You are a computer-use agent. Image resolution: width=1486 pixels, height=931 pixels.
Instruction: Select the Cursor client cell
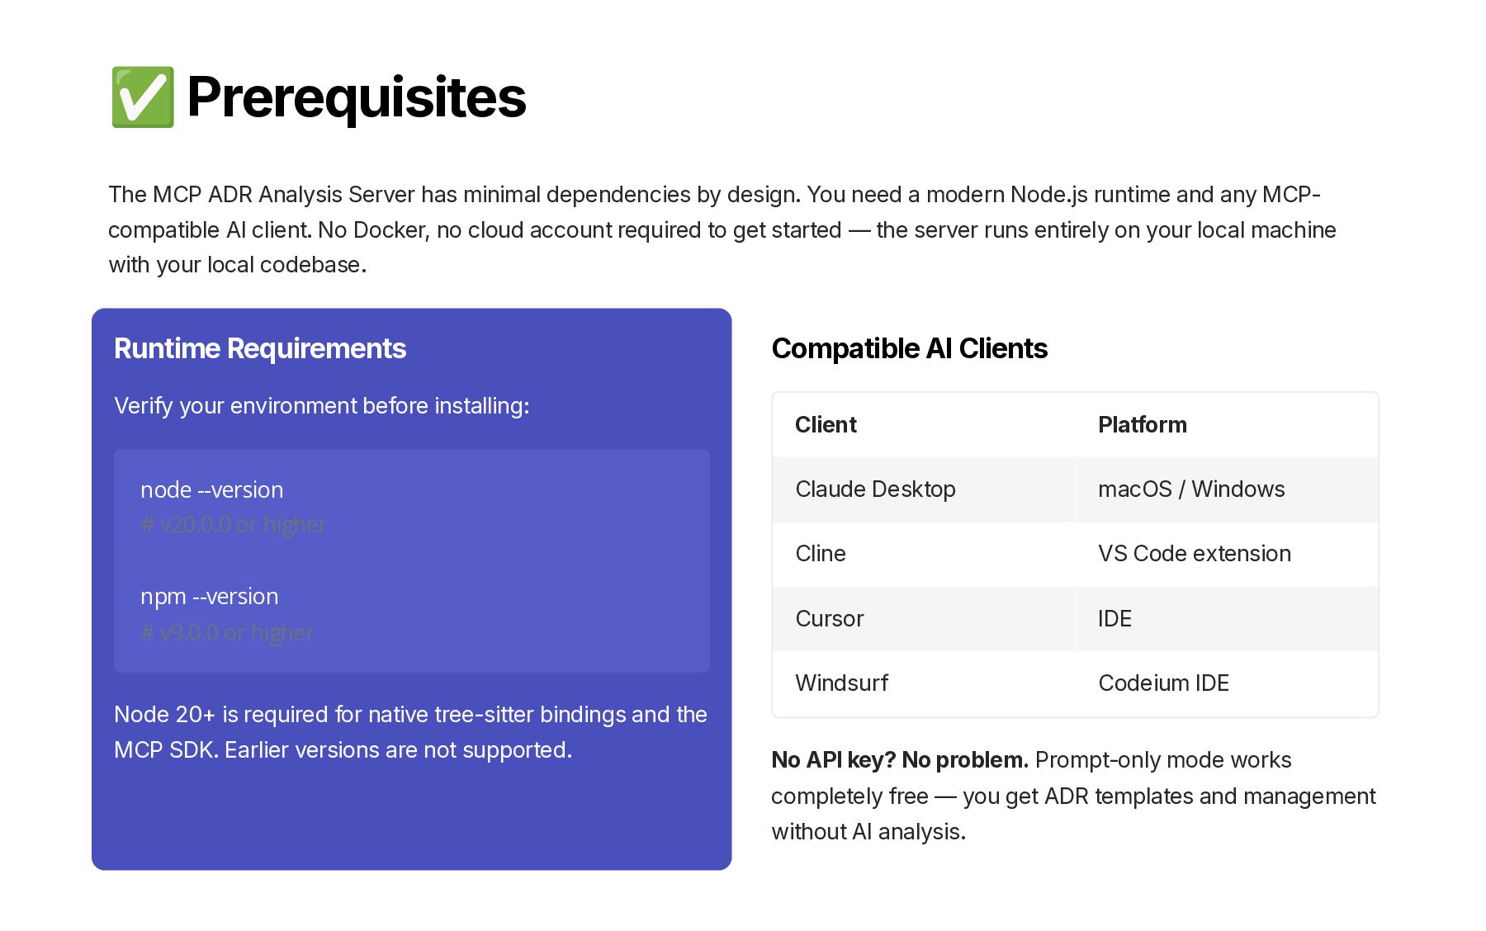click(924, 619)
